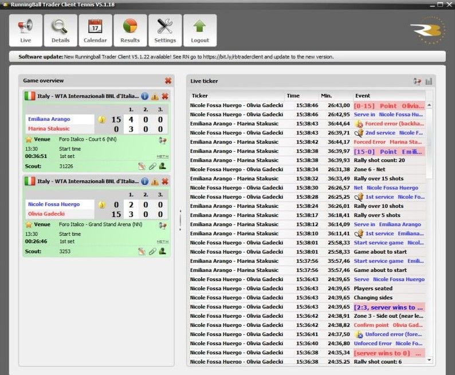Select ticker row 'Rally shot count: 20'
This screenshot has width=455, height=375.
pos(307,160)
